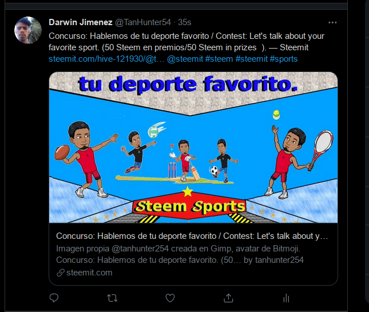Click the @steemit mention
This screenshot has height=312, width=369.
click(x=185, y=59)
